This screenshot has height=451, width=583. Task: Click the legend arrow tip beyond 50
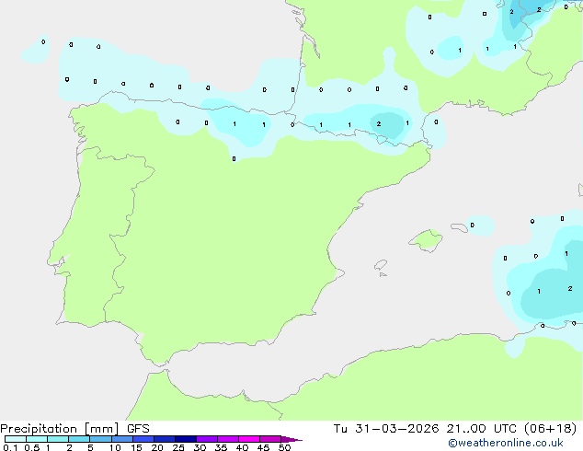point(291,439)
